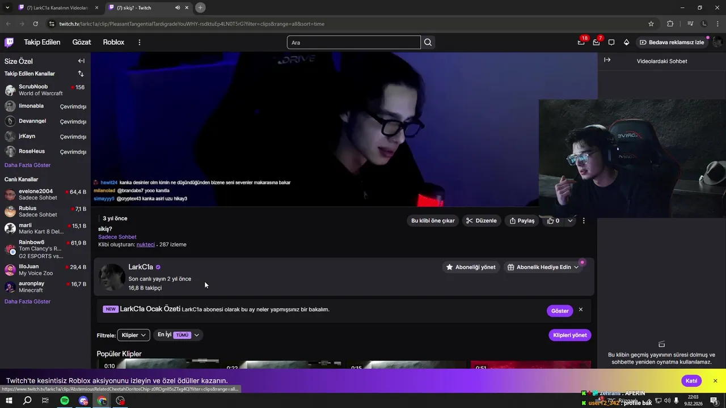Collapse the Size Özel sidebar arrow

pos(81,61)
